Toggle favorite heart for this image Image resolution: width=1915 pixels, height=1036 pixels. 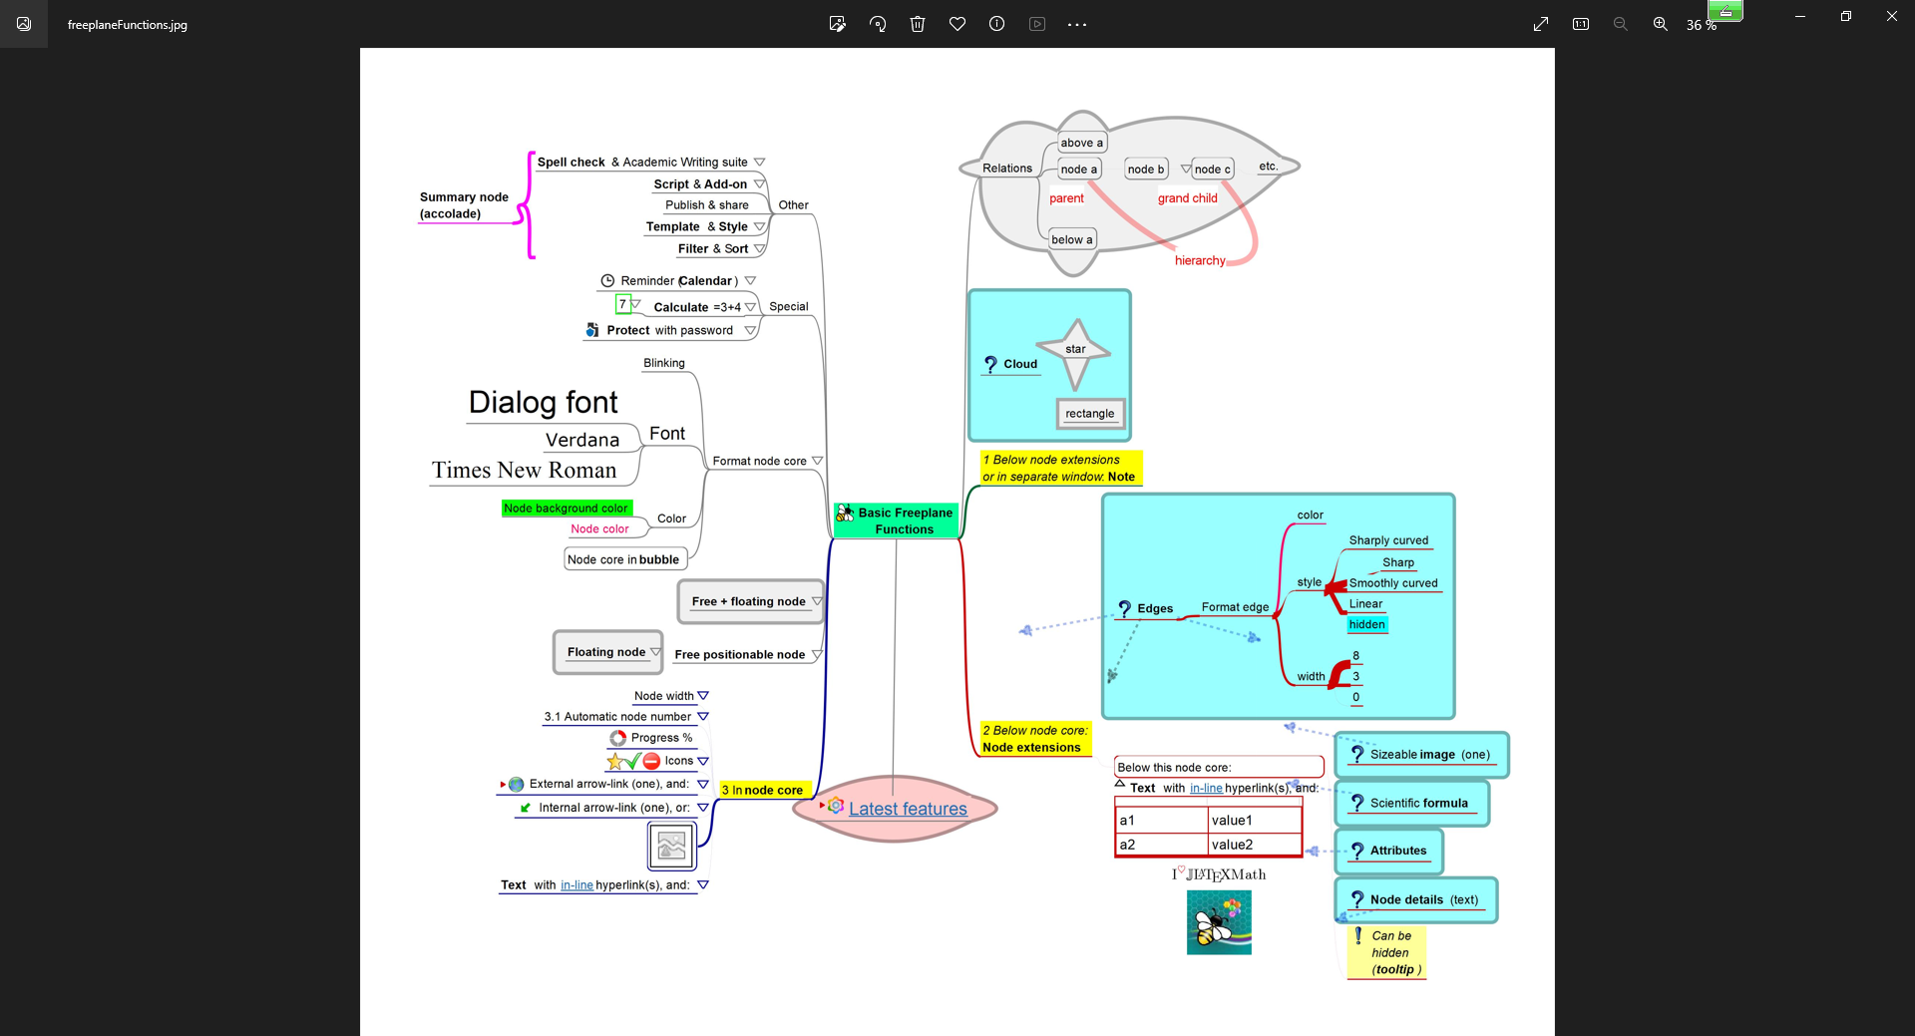[957, 24]
